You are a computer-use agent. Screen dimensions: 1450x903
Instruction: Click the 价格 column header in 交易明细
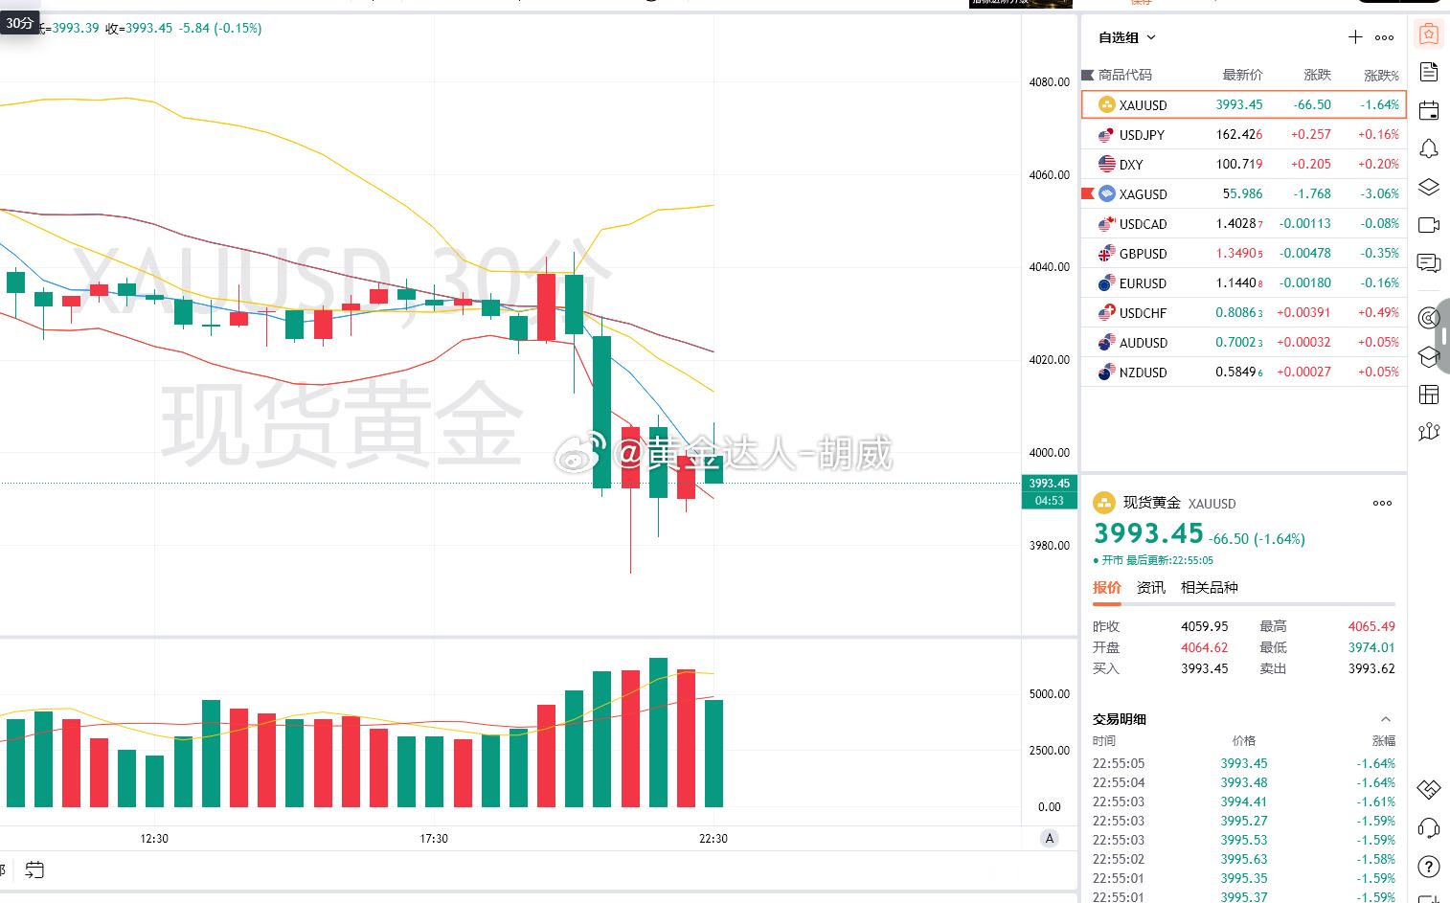1243,741
